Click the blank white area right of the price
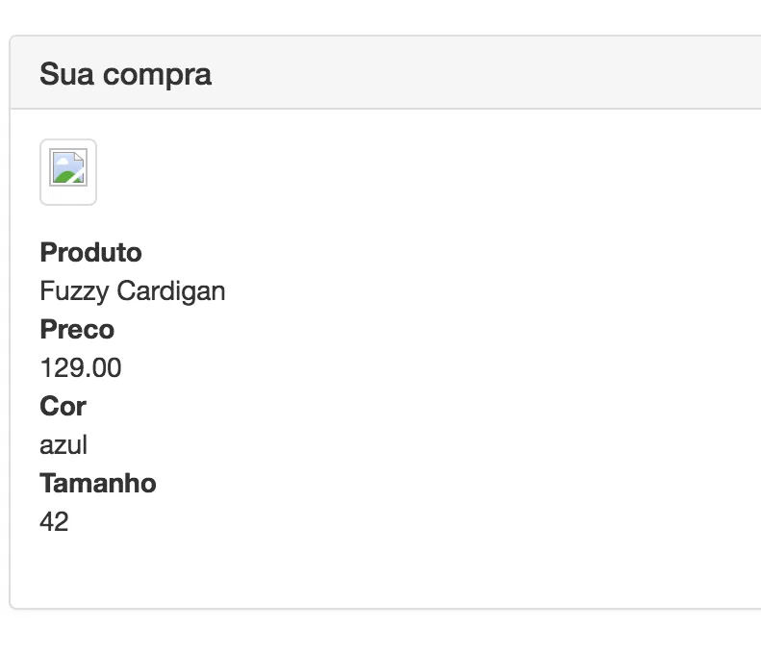Viewport: 761px width, 653px height. pyautogui.click(x=433, y=367)
